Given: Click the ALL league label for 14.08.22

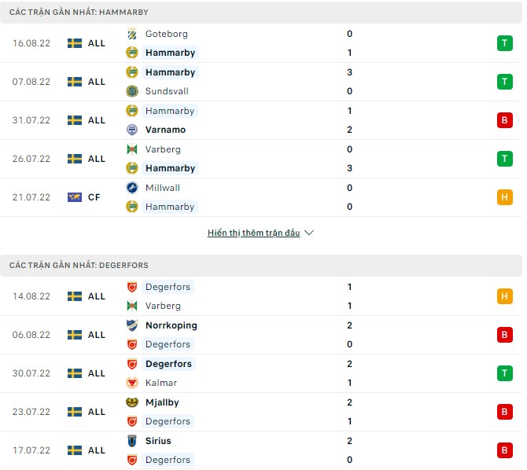Looking at the screenshot, I should [97, 296].
